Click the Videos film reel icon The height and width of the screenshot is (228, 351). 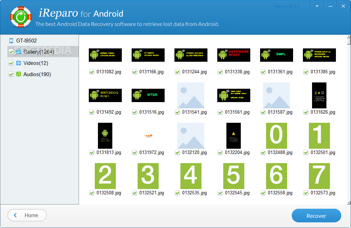point(19,63)
